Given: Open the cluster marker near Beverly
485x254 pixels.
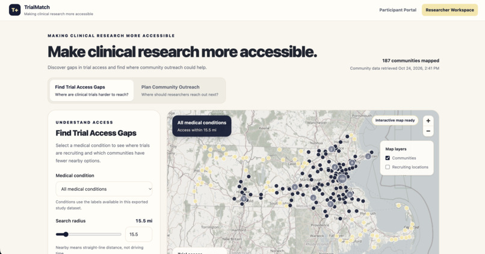Looking at the screenshot, I should point(351,163).
